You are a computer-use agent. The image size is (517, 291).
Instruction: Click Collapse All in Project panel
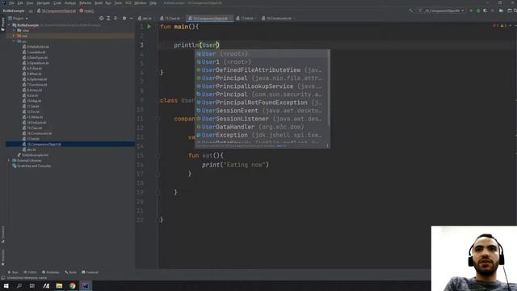click(x=116, y=18)
